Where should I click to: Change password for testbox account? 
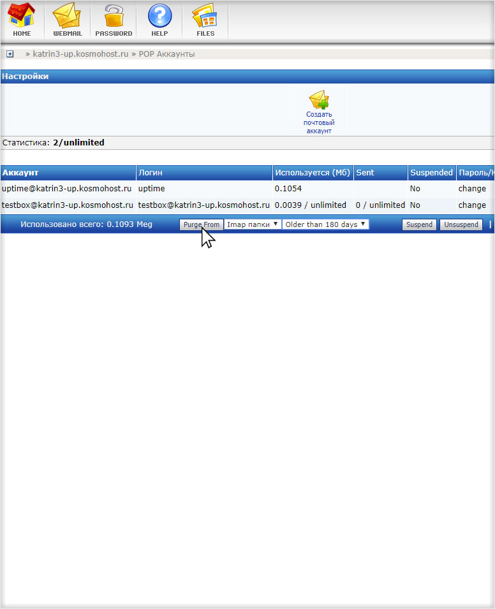coord(472,205)
